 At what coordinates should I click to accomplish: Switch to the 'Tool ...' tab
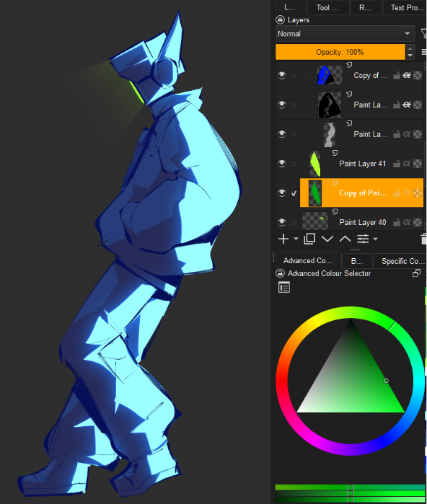click(327, 8)
